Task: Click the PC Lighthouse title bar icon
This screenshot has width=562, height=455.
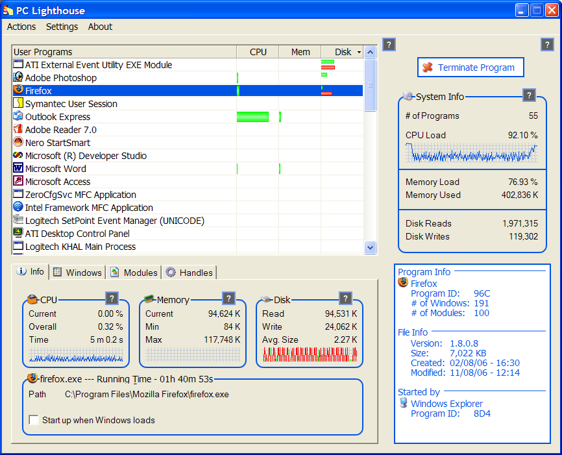Action: tap(8, 10)
